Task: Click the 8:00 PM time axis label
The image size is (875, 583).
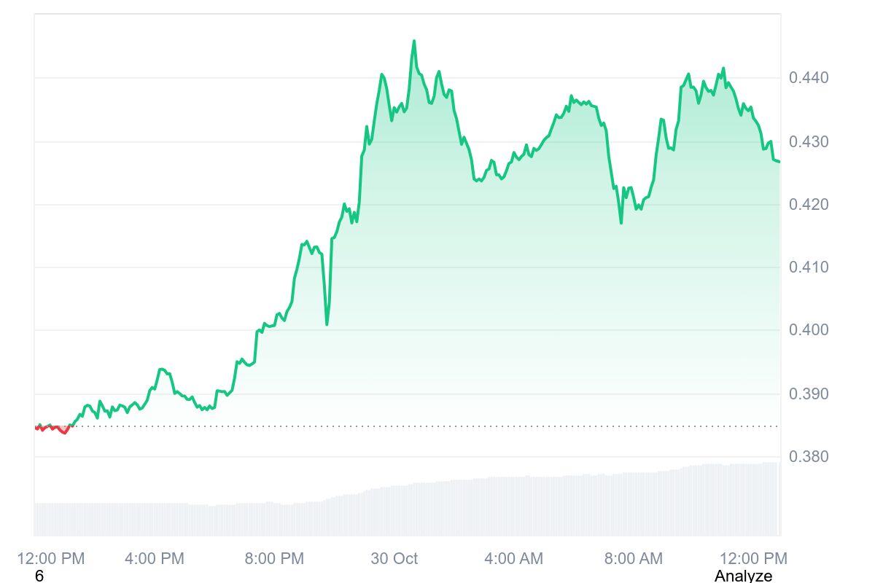Action: (274, 559)
